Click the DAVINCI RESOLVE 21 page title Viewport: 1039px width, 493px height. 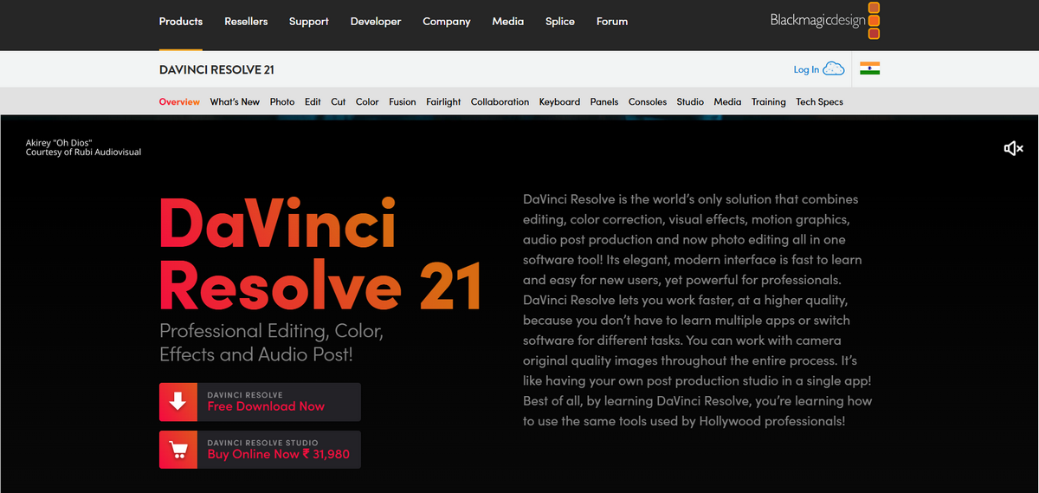coord(216,69)
